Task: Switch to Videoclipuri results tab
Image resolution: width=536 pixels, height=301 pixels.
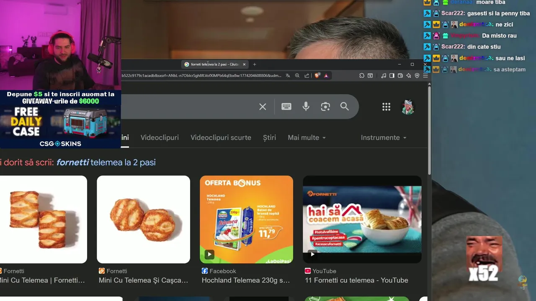Action: pyautogui.click(x=160, y=138)
